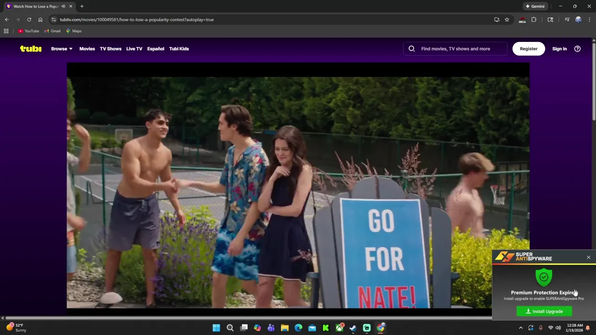Open the Maps bookmark
Viewport: 596px width, 335px height.
(x=74, y=31)
